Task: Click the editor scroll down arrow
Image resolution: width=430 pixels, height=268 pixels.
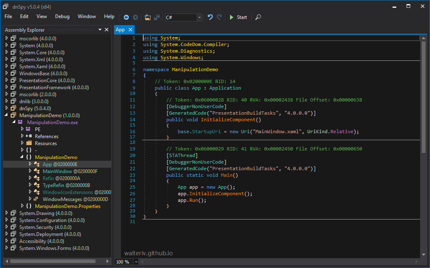Action: point(423,254)
